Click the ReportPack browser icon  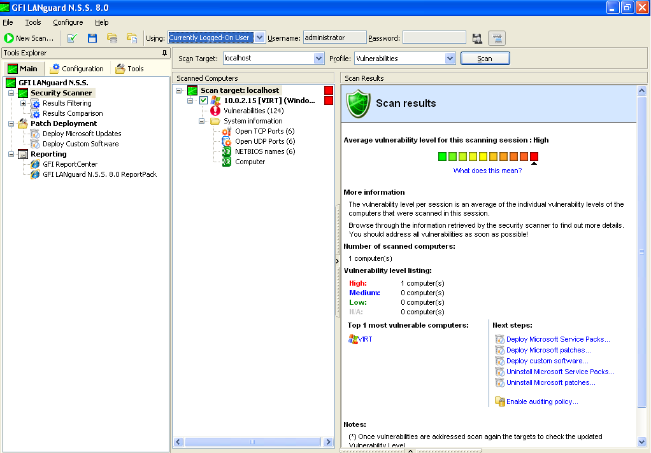pos(35,174)
